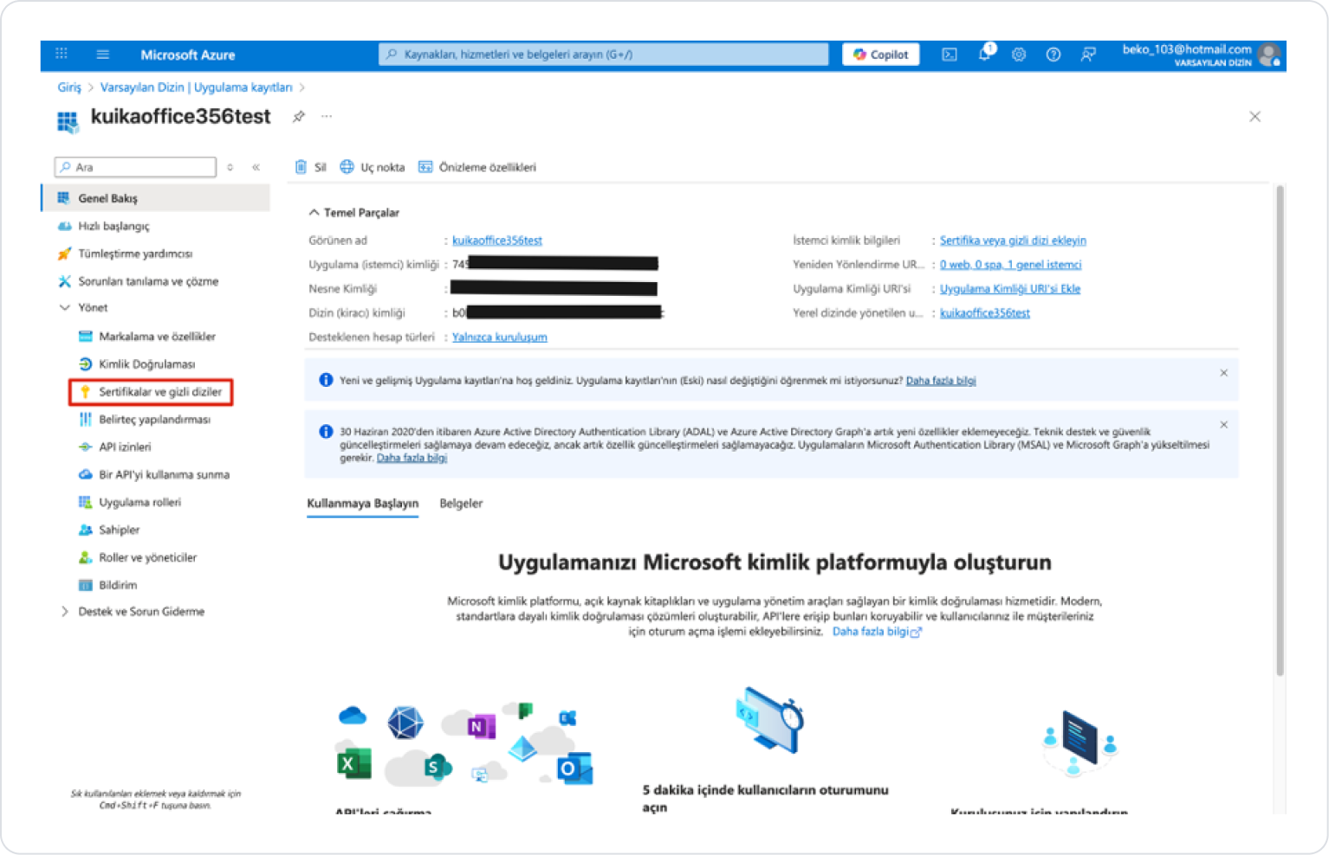This screenshot has height=855, width=1329.
Task: Click the Önizleme özellikleri icon
Action: coord(425,167)
